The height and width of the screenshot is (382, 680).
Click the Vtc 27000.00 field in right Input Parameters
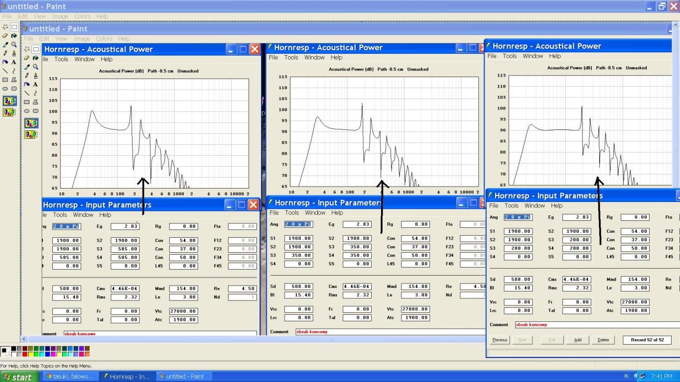pyautogui.click(x=635, y=302)
